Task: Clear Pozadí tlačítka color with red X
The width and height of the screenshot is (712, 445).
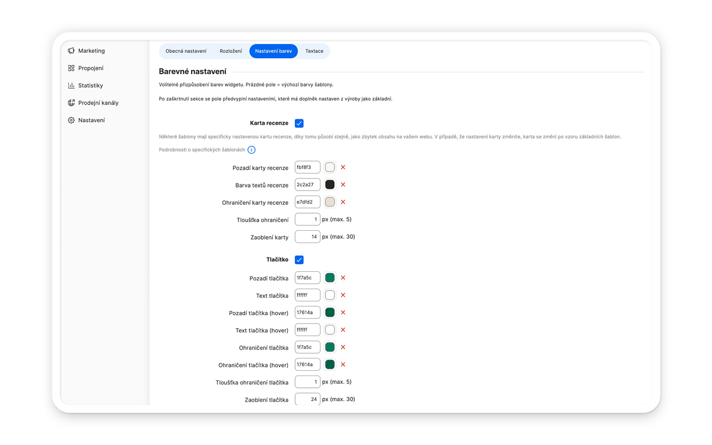Action: pyautogui.click(x=343, y=278)
